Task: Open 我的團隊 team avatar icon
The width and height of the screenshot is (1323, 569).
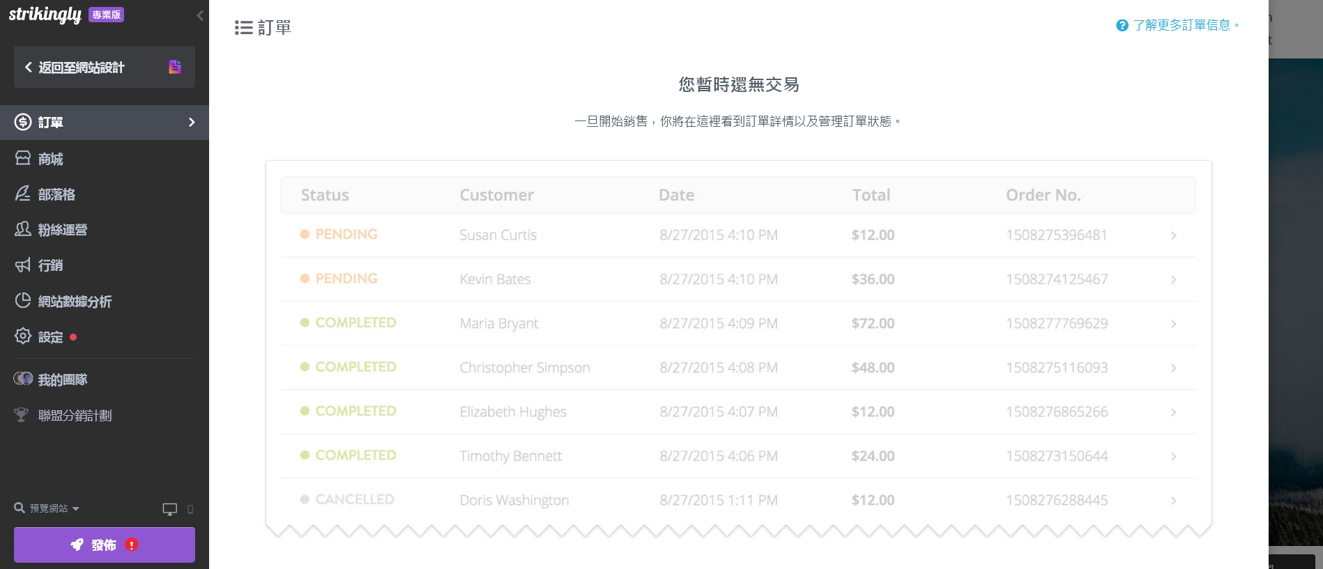Action: point(23,379)
